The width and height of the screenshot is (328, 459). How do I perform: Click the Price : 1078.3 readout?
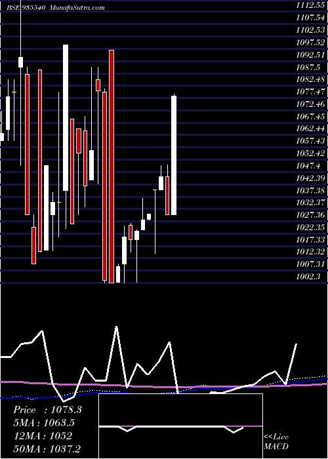47,410
